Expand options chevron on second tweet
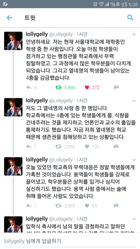Viewport: 140px width, 249px height. click(134, 101)
